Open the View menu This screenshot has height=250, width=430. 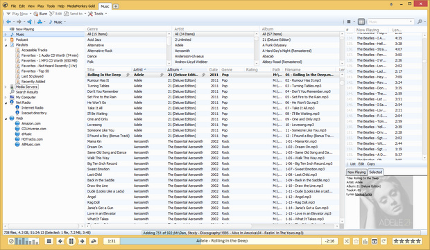click(x=31, y=6)
